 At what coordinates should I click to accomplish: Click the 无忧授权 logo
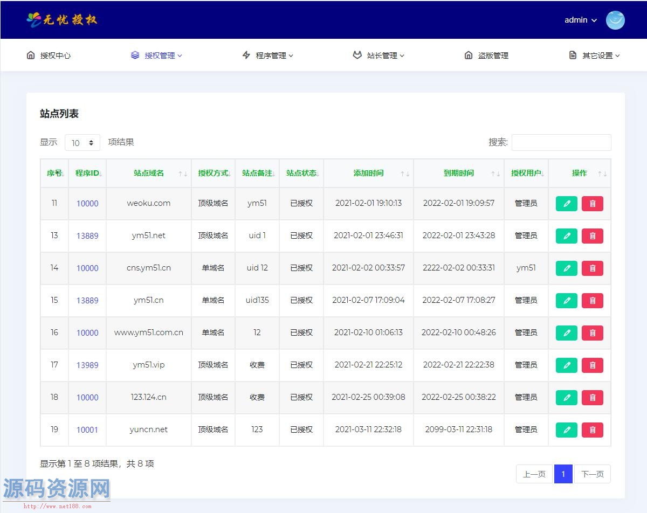click(x=62, y=20)
